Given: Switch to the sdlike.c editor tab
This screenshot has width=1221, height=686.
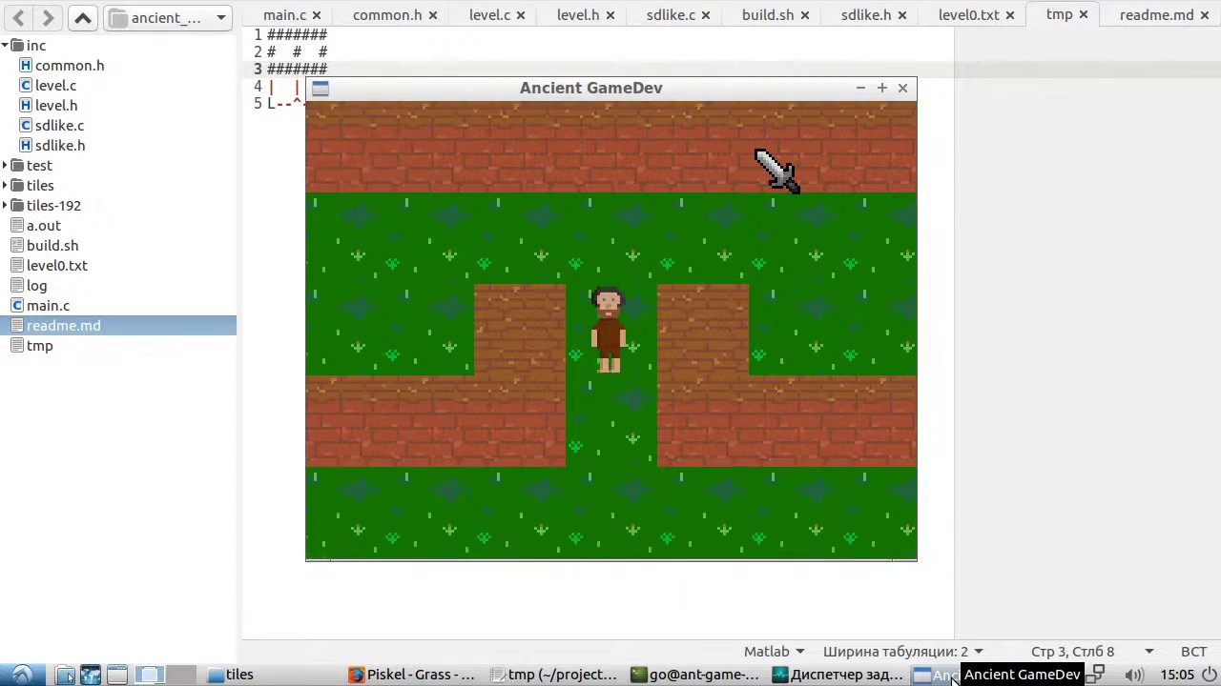Looking at the screenshot, I should click(x=671, y=14).
